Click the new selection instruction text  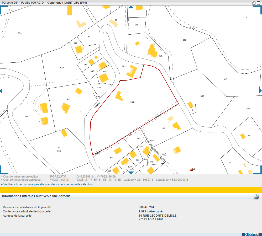48,184
